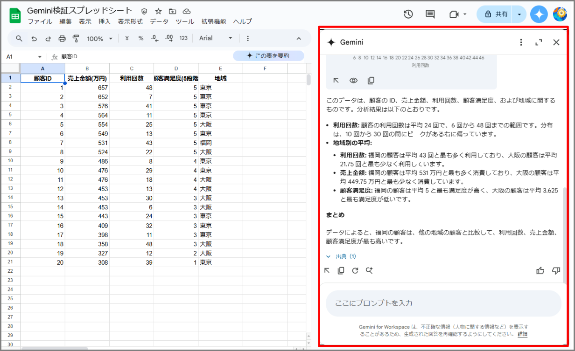Preview the chart with the eye icon
The image size is (575, 351).
[353, 80]
